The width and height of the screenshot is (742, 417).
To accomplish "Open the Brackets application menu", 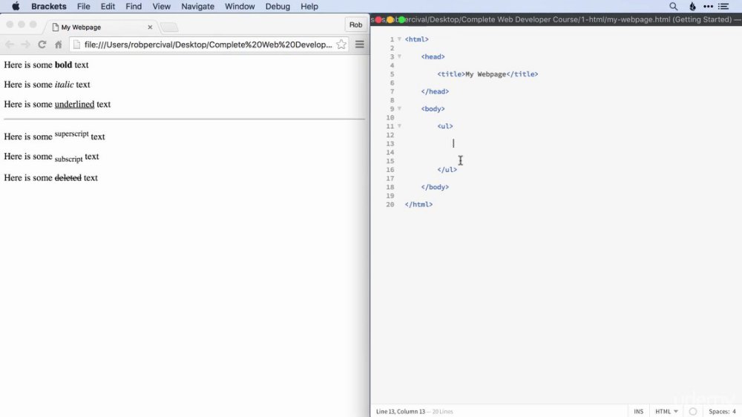I will click(x=49, y=7).
